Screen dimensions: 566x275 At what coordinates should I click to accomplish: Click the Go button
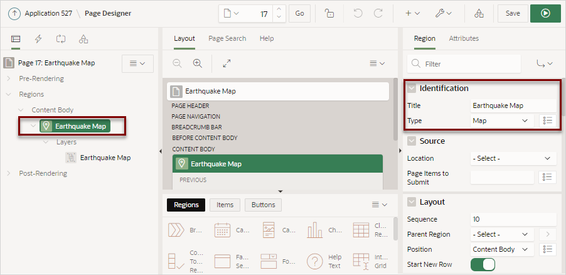299,14
